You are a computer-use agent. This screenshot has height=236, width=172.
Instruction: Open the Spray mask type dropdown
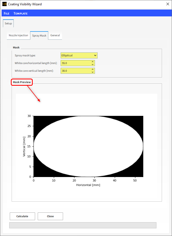(79, 55)
